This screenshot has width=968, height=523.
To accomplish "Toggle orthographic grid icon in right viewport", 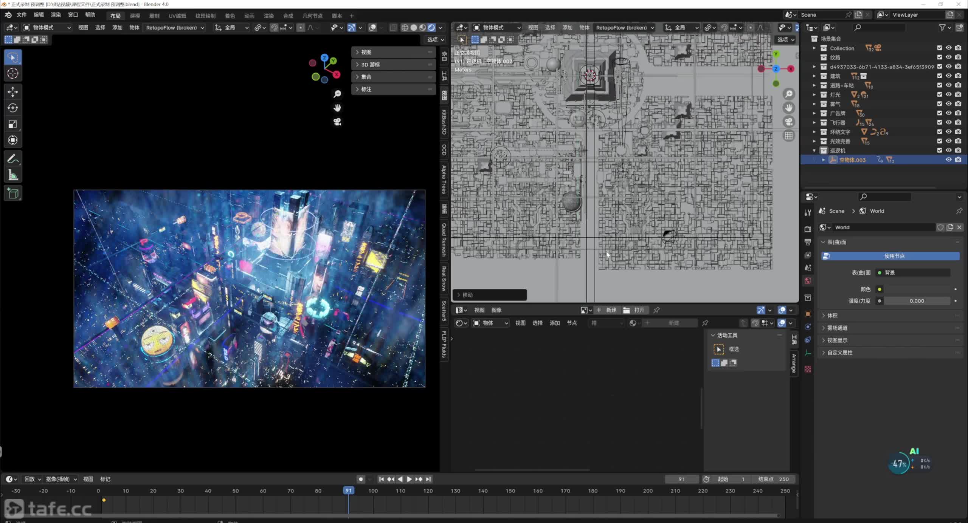I will pyautogui.click(x=788, y=136).
